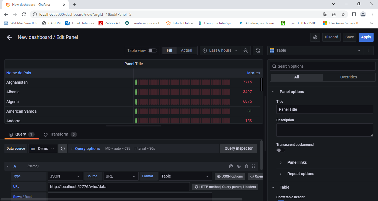The height and width of the screenshot is (201, 378).
Task: Enable the Transparent background switch
Action: point(281,150)
